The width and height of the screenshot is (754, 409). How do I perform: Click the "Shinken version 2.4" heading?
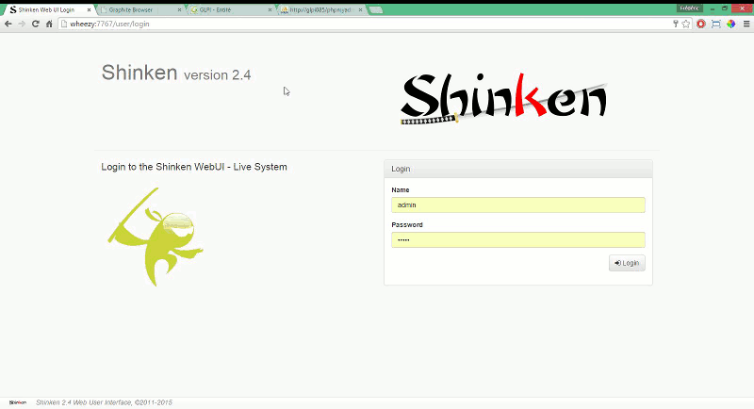click(176, 74)
